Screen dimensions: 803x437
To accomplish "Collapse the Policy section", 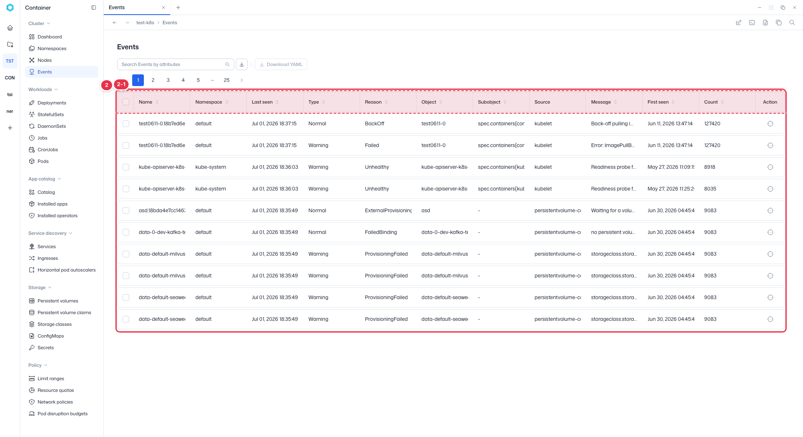I will pos(38,365).
